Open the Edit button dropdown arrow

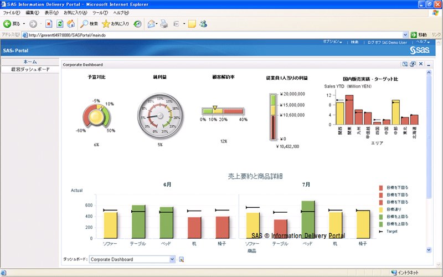pyautogui.click(x=184, y=24)
